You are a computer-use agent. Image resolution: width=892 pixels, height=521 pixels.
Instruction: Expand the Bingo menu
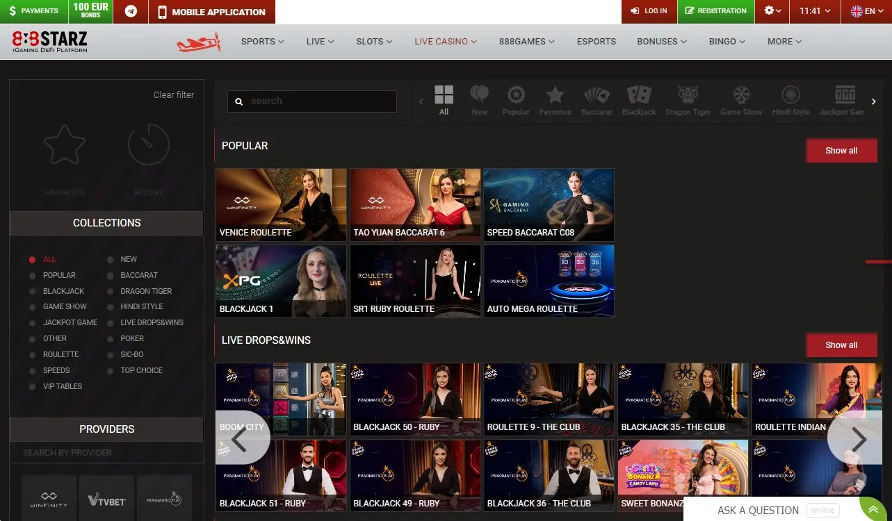[727, 42]
